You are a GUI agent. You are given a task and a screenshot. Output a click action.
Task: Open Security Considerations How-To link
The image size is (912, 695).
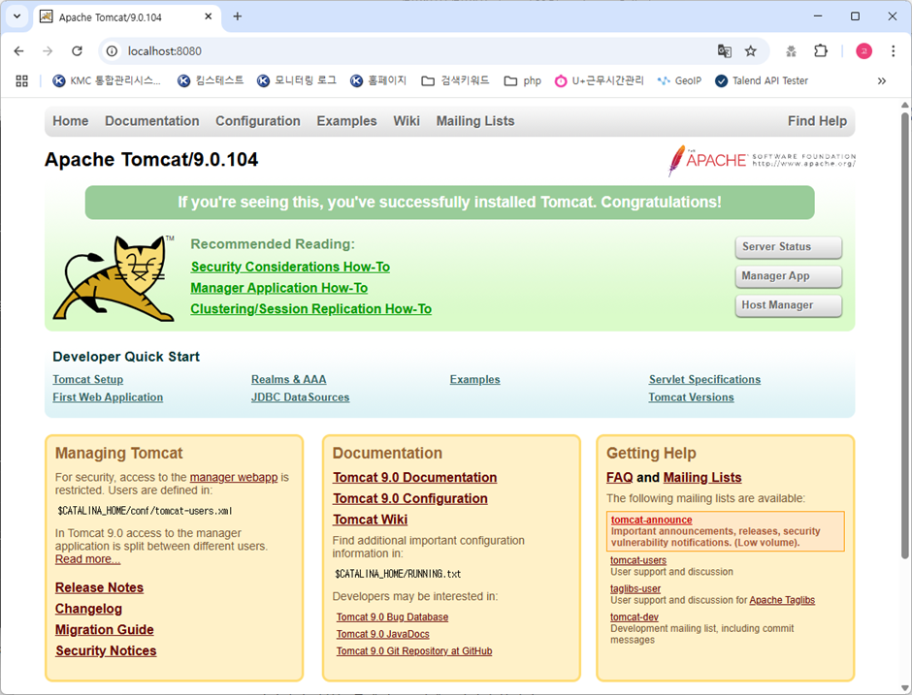[x=290, y=267]
